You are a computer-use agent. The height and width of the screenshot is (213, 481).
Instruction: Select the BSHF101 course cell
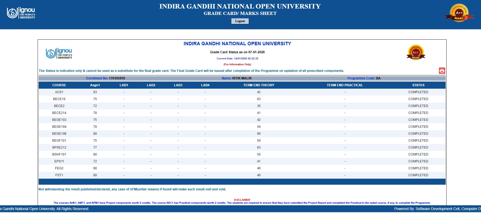coord(59,154)
